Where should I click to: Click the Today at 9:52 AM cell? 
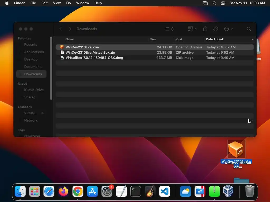point(220,52)
